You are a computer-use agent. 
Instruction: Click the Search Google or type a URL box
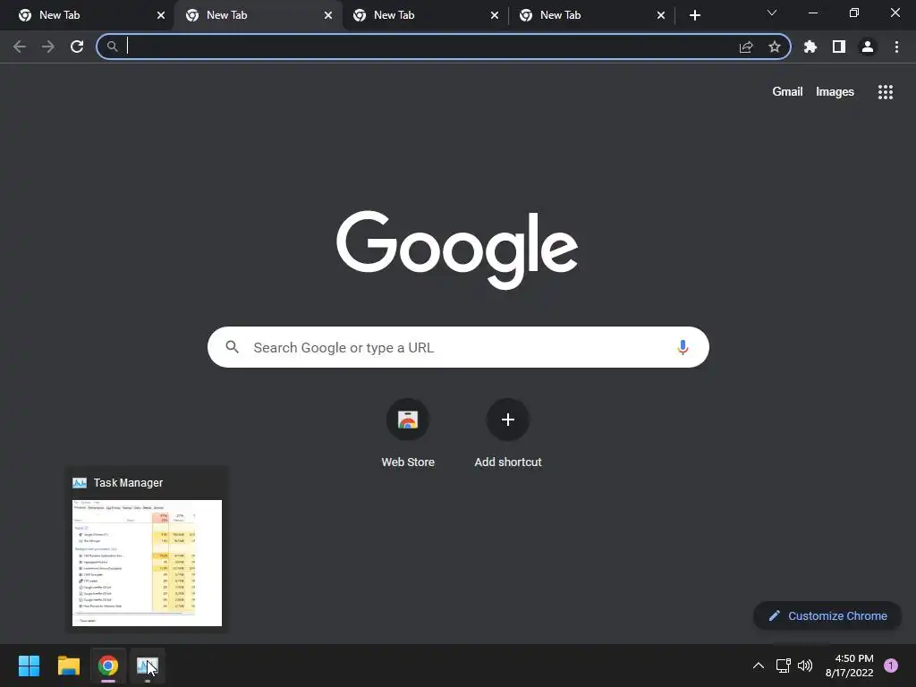(x=458, y=348)
